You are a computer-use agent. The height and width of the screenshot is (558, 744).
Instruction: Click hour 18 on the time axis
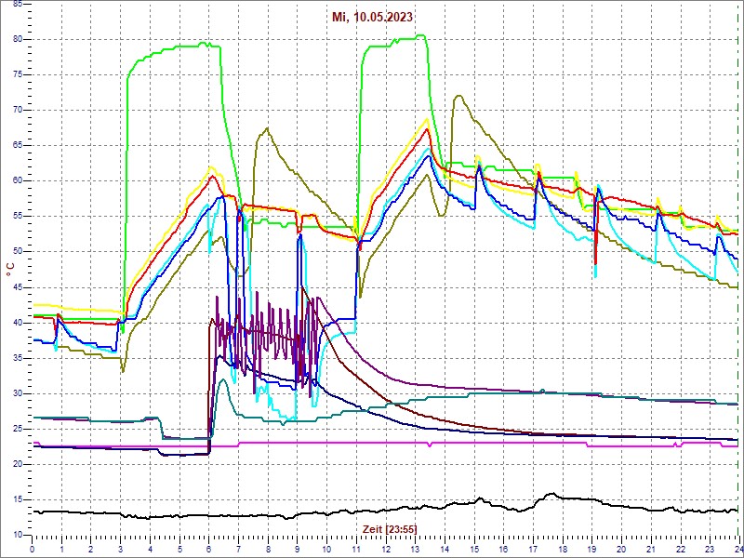[563, 549]
